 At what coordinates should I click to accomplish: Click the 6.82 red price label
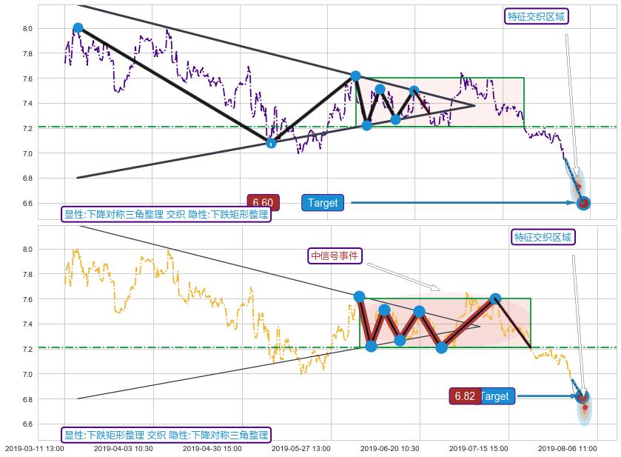pos(465,396)
